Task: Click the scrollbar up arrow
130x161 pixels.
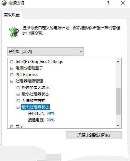Action: [x=118, y=62]
